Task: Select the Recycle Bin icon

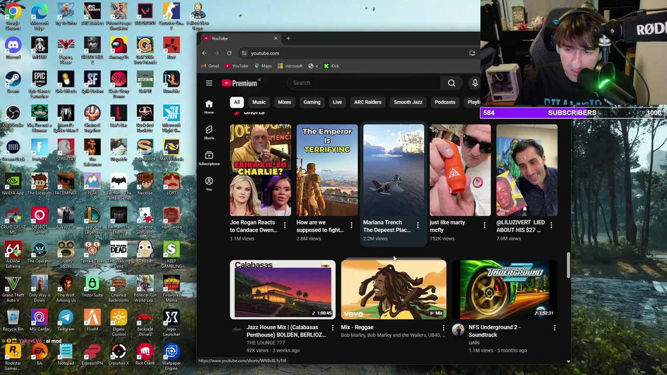Action: coord(13,321)
